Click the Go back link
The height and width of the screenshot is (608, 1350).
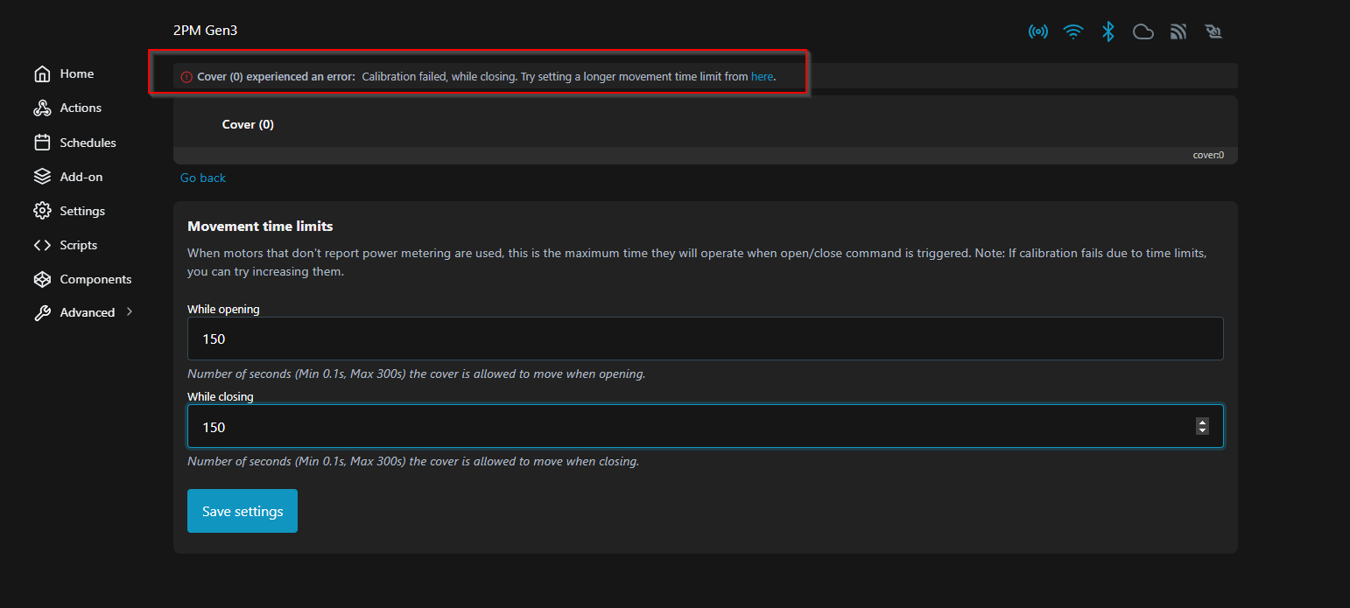click(x=203, y=178)
